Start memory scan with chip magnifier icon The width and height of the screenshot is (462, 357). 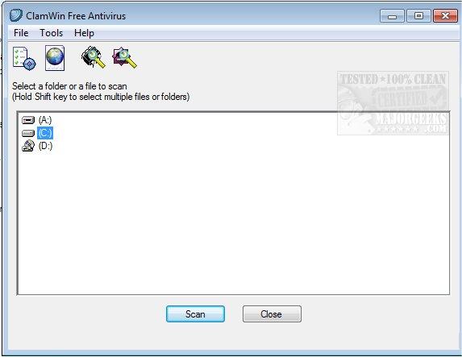[x=94, y=57]
